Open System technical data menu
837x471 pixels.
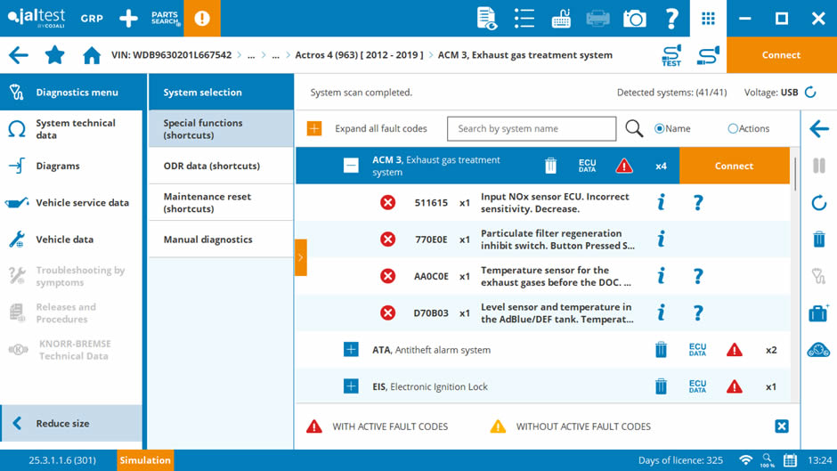click(71, 129)
